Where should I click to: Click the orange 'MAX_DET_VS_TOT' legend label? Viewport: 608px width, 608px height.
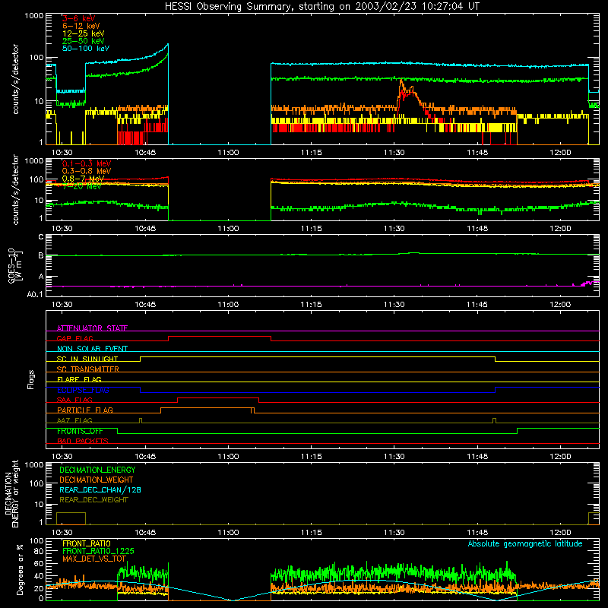(x=94, y=559)
